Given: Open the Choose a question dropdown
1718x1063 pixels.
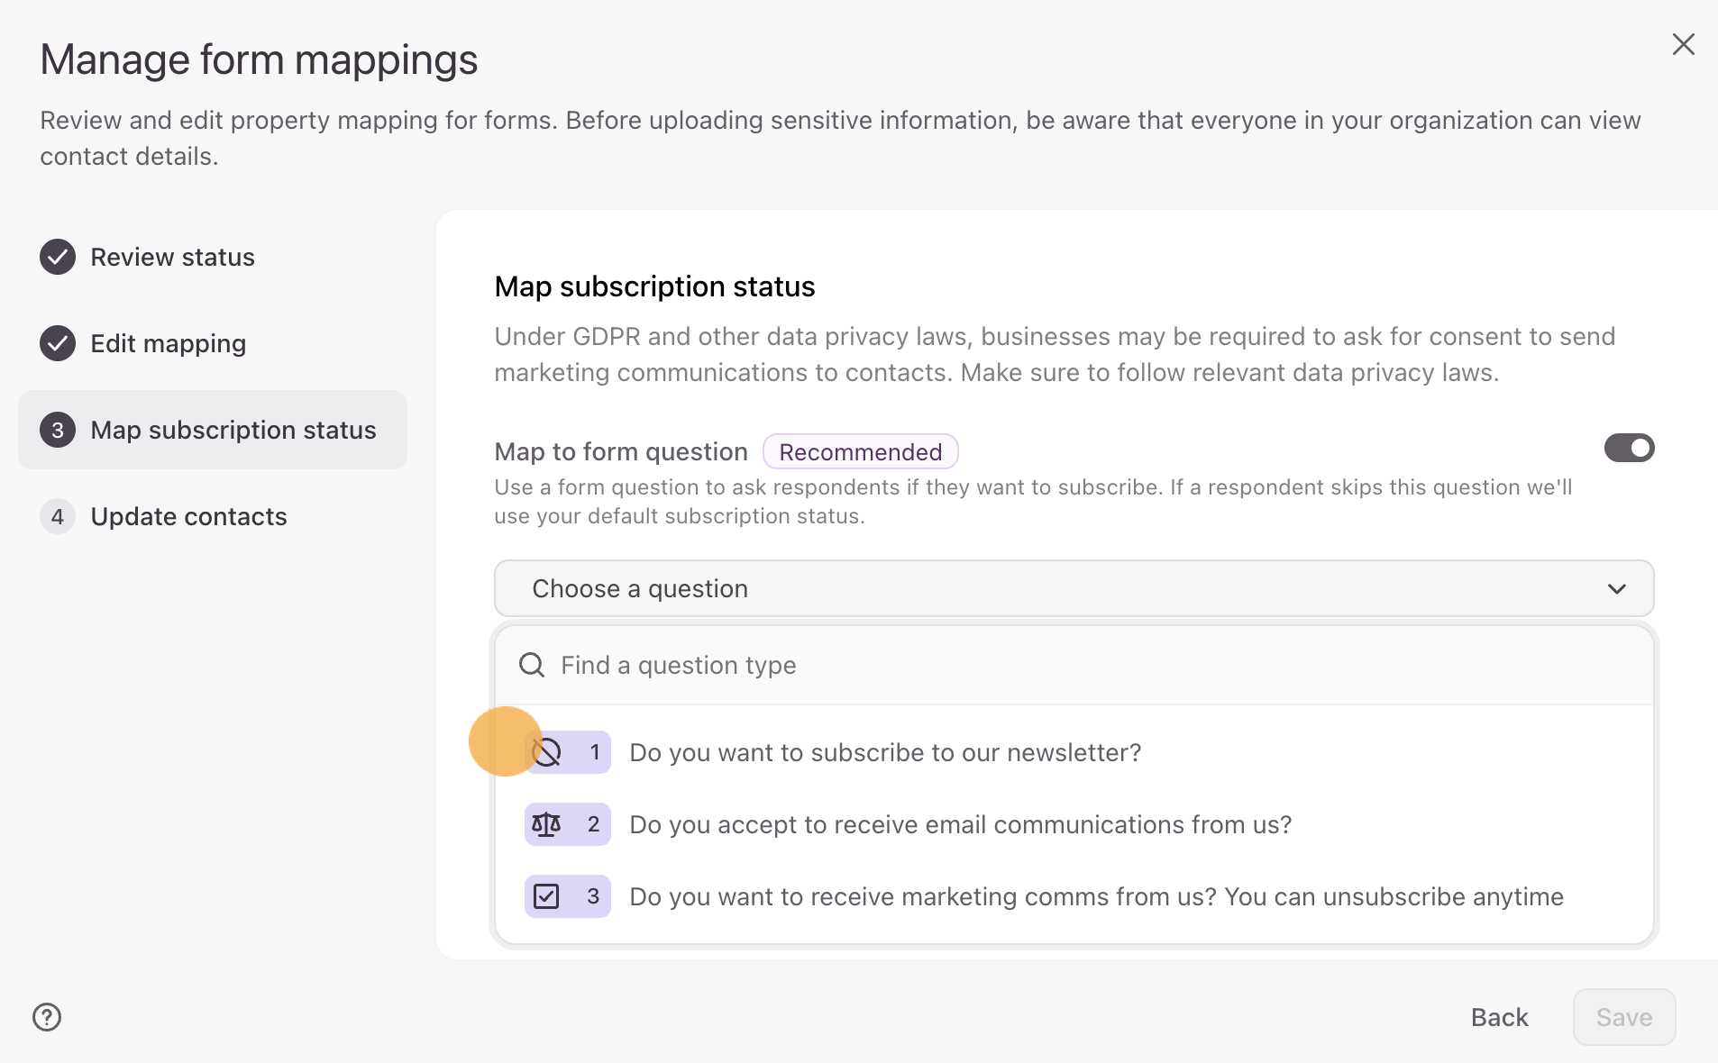Looking at the screenshot, I should (x=1073, y=588).
